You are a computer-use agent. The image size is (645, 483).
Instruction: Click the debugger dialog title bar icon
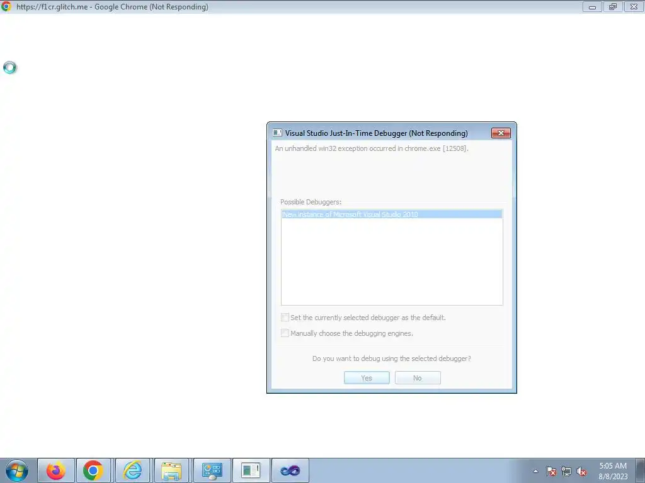click(277, 133)
